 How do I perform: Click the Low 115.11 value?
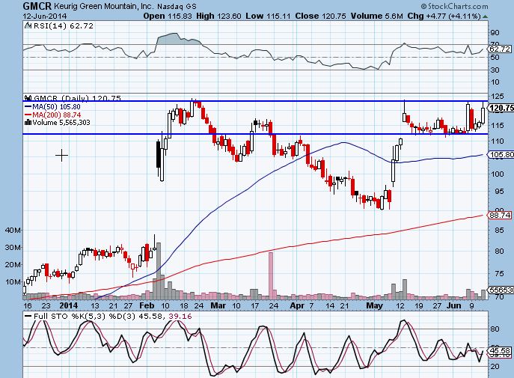pos(268,16)
